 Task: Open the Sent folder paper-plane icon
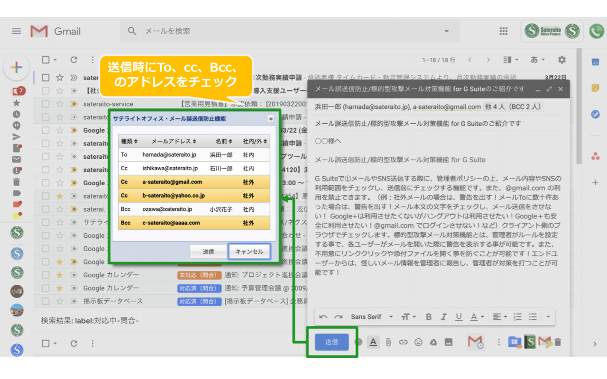(x=17, y=136)
